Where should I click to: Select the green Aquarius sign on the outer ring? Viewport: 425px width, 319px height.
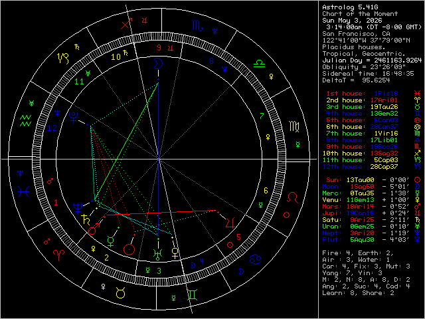pos(26,121)
